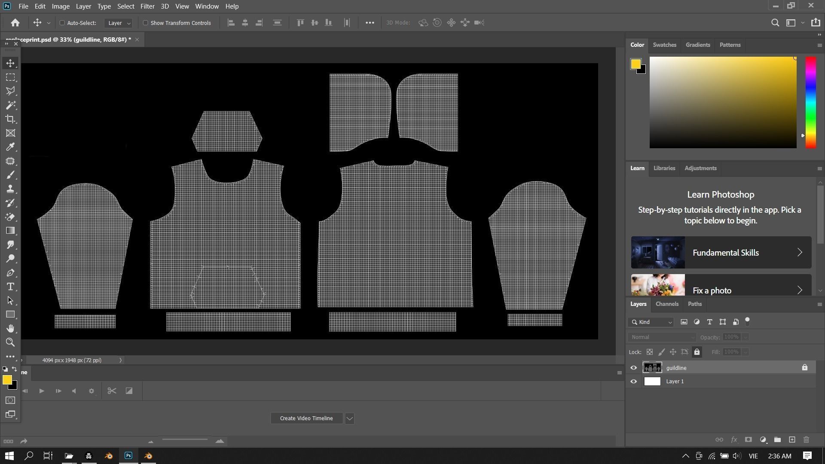The width and height of the screenshot is (825, 464).
Task: Select the Zoom tool in toolbar
Action: pos(10,342)
